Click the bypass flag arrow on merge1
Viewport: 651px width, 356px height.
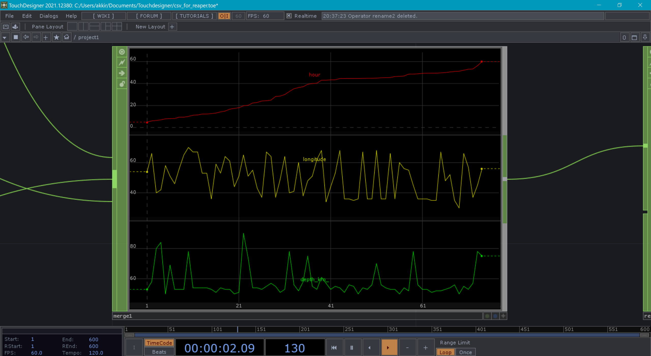pos(122,73)
